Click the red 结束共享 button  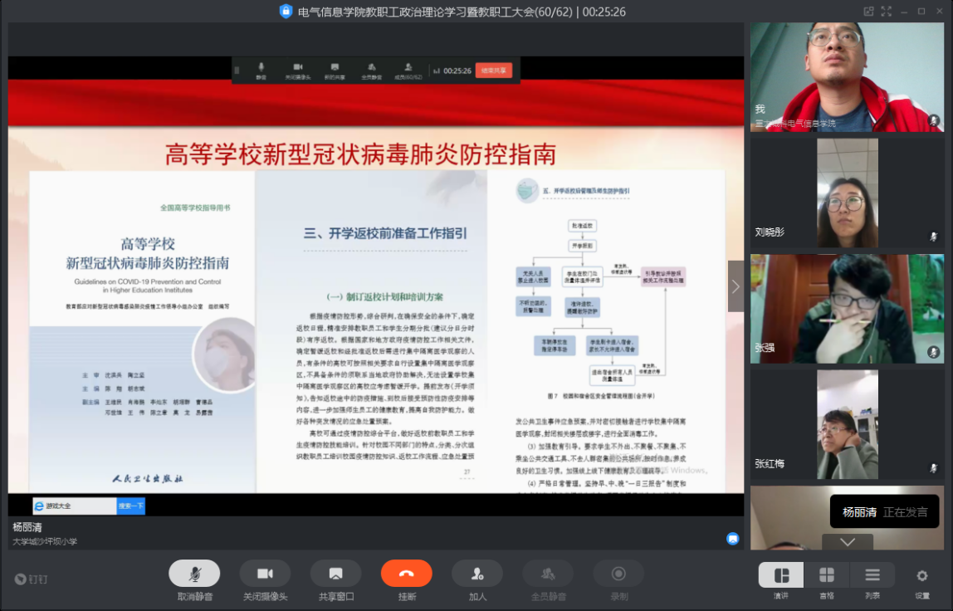494,71
